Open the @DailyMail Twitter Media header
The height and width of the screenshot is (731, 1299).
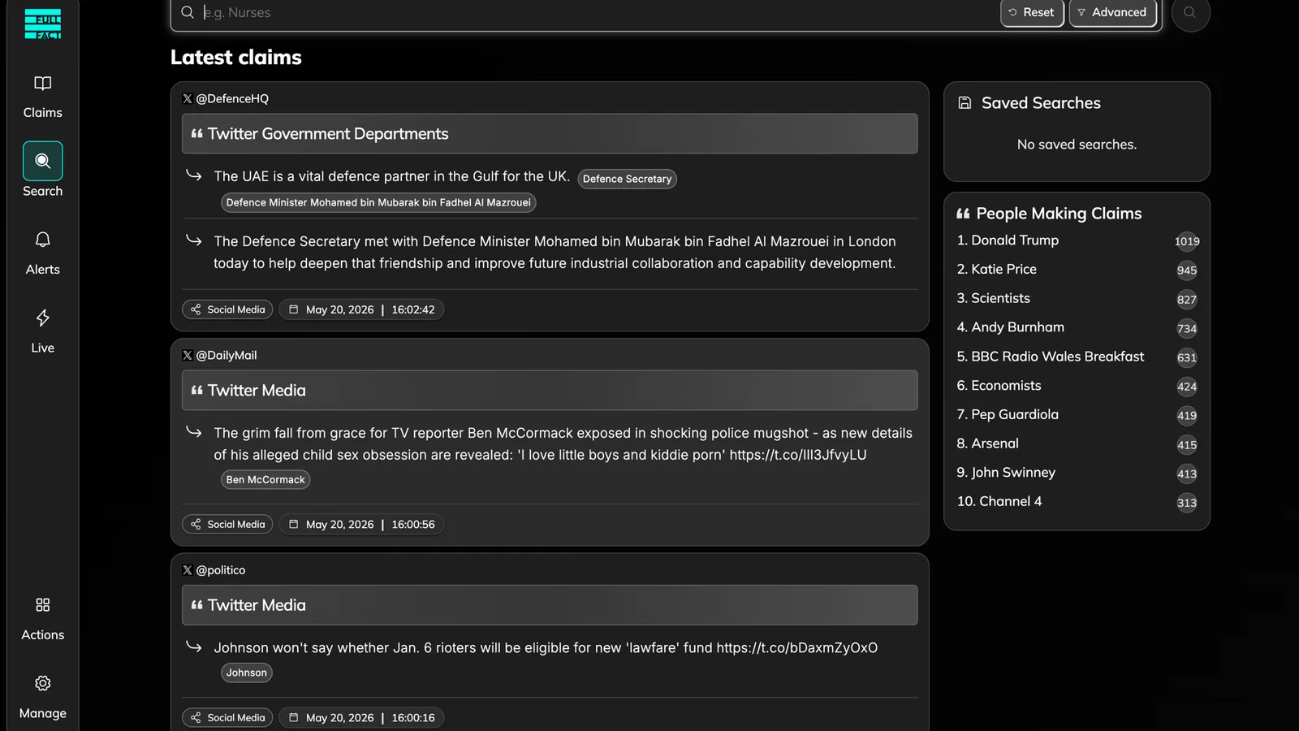550,391
